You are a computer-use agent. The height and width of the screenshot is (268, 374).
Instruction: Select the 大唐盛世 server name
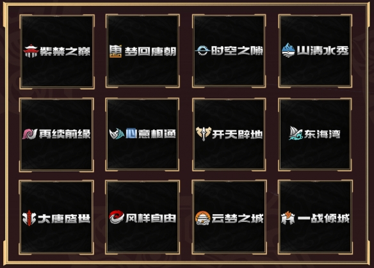pos(64,219)
